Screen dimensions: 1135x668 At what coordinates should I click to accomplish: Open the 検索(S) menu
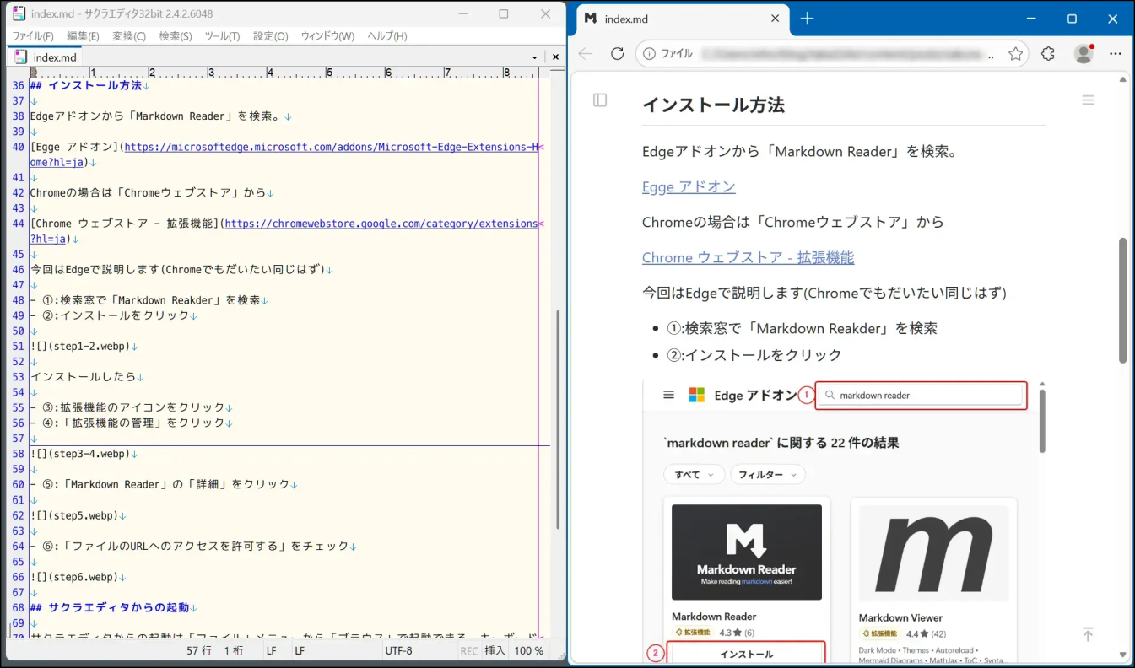176,36
